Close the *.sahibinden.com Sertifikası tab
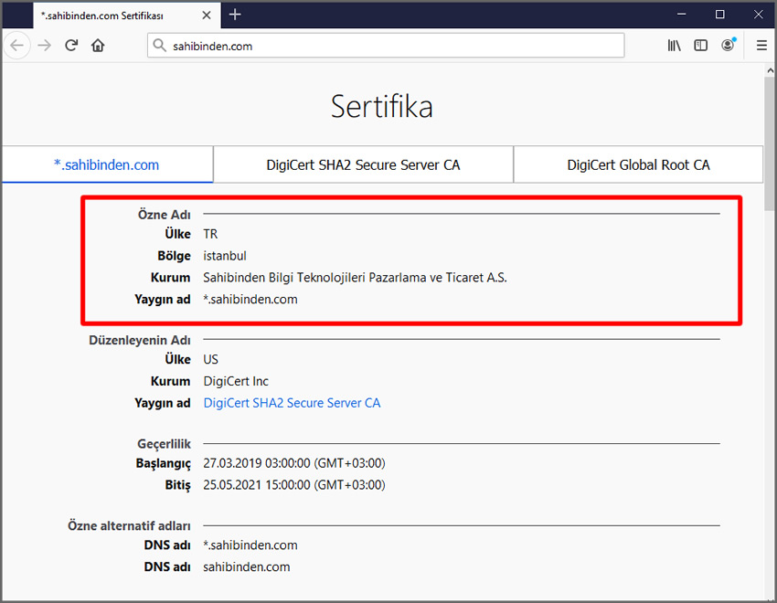The image size is (777, 603). point(207,16)
